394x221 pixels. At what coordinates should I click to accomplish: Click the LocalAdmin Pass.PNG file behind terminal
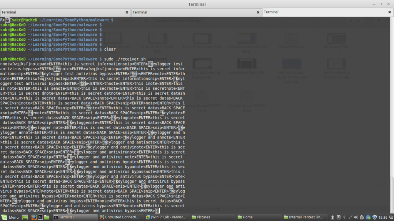247,67
